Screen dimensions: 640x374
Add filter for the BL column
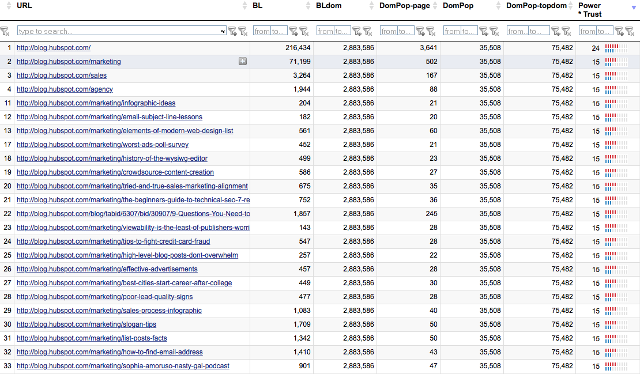tap(293, 31)
